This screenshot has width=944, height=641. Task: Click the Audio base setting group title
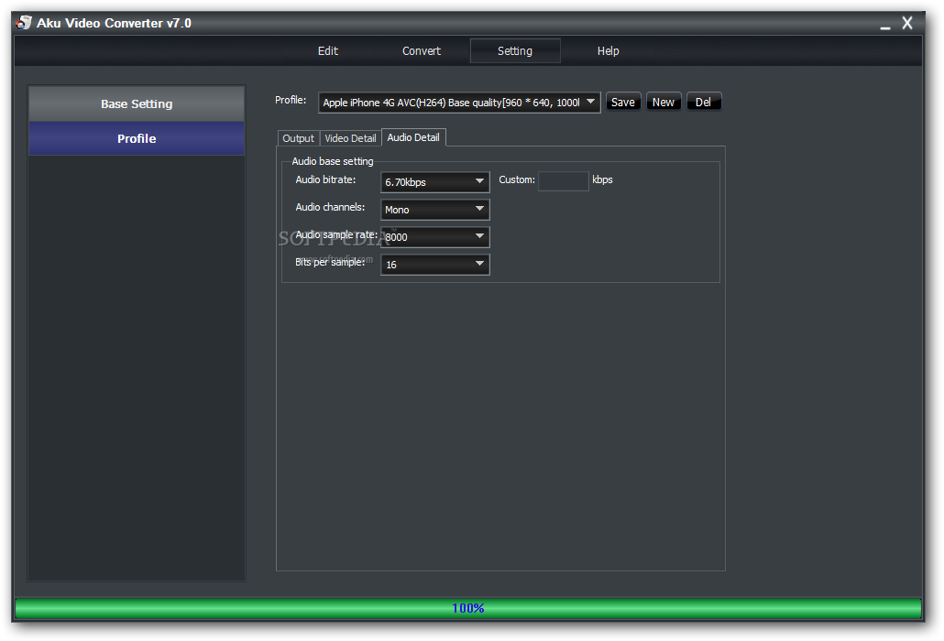(333, 161)
